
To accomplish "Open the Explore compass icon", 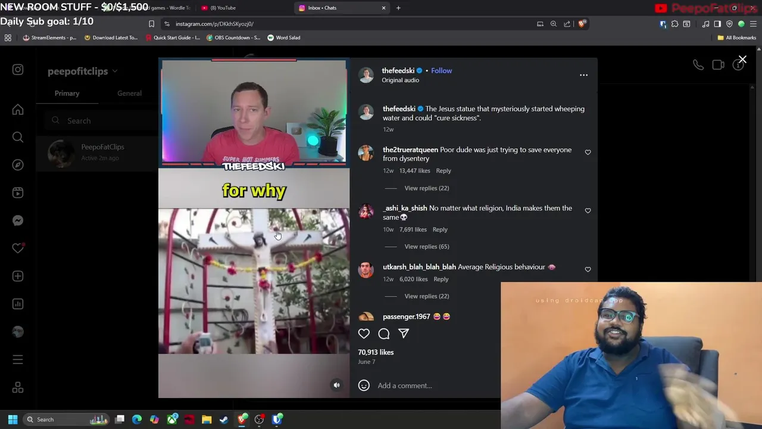I will pos(18,165).
